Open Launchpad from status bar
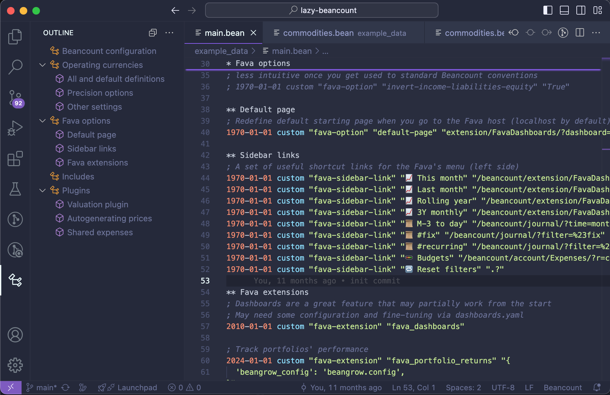This screenshot has height=395, width=610. coord(127,387)
